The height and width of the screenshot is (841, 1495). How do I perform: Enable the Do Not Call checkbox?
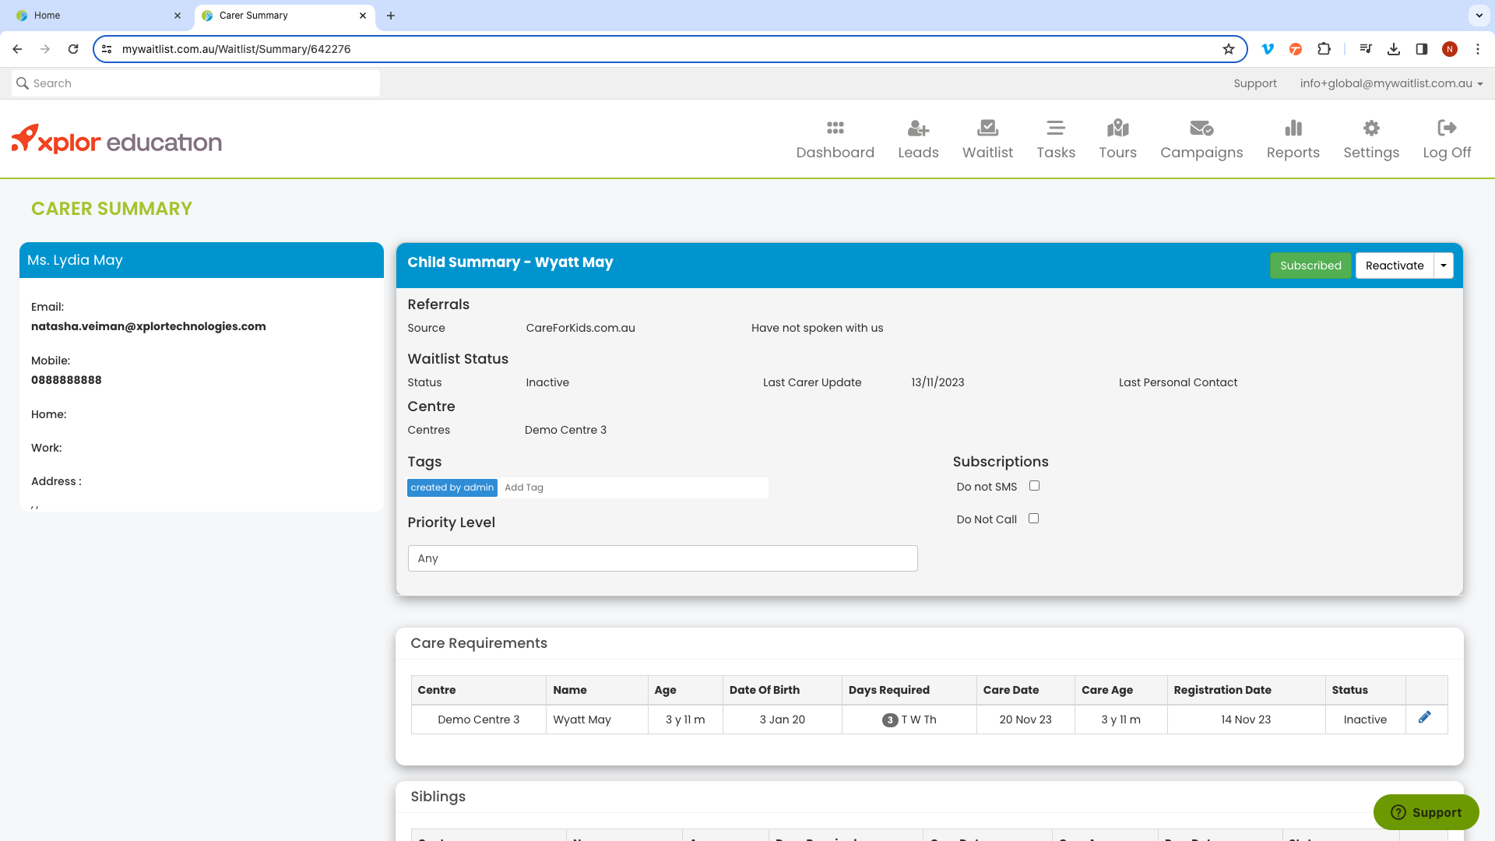(x=1033, y=519)
